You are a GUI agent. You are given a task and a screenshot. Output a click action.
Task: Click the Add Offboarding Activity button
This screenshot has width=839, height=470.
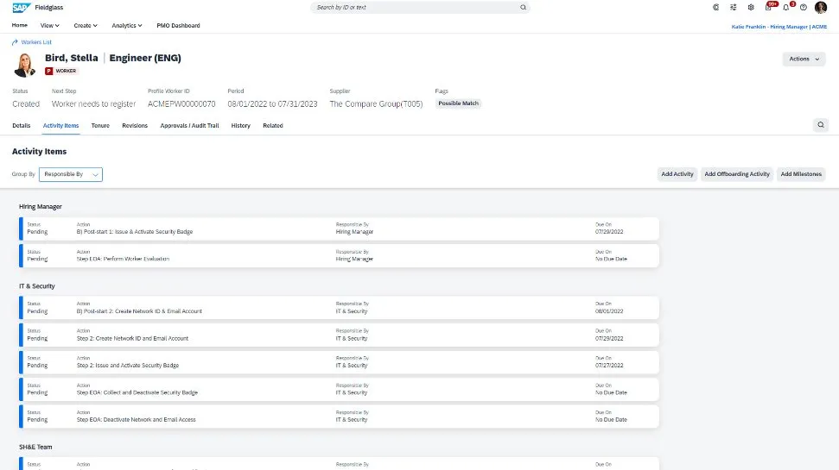[737, 174]
